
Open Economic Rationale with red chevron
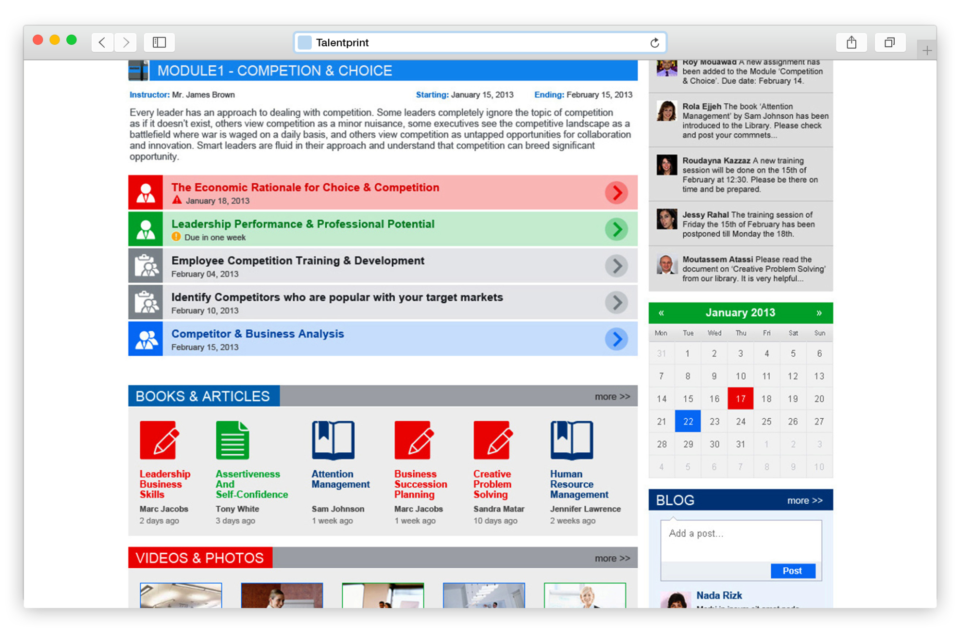(x=616, y=193)
